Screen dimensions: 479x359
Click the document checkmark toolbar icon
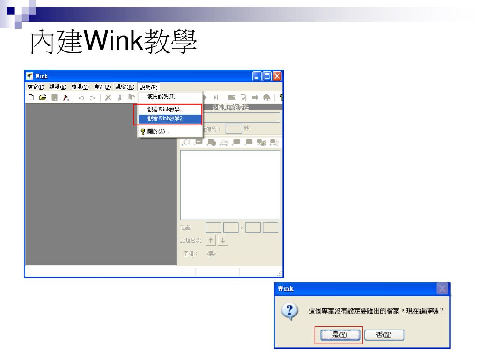pyautogui.click(x=243, y=98)
